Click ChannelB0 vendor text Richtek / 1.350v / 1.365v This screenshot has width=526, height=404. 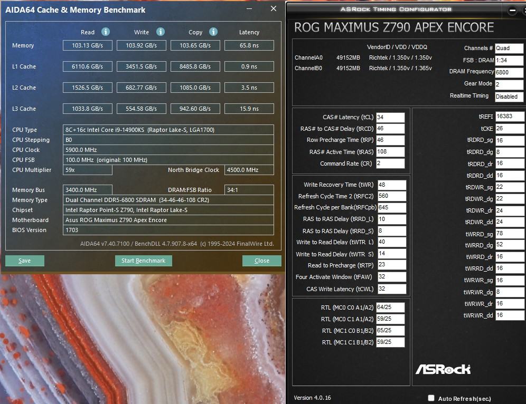[400, 68]
